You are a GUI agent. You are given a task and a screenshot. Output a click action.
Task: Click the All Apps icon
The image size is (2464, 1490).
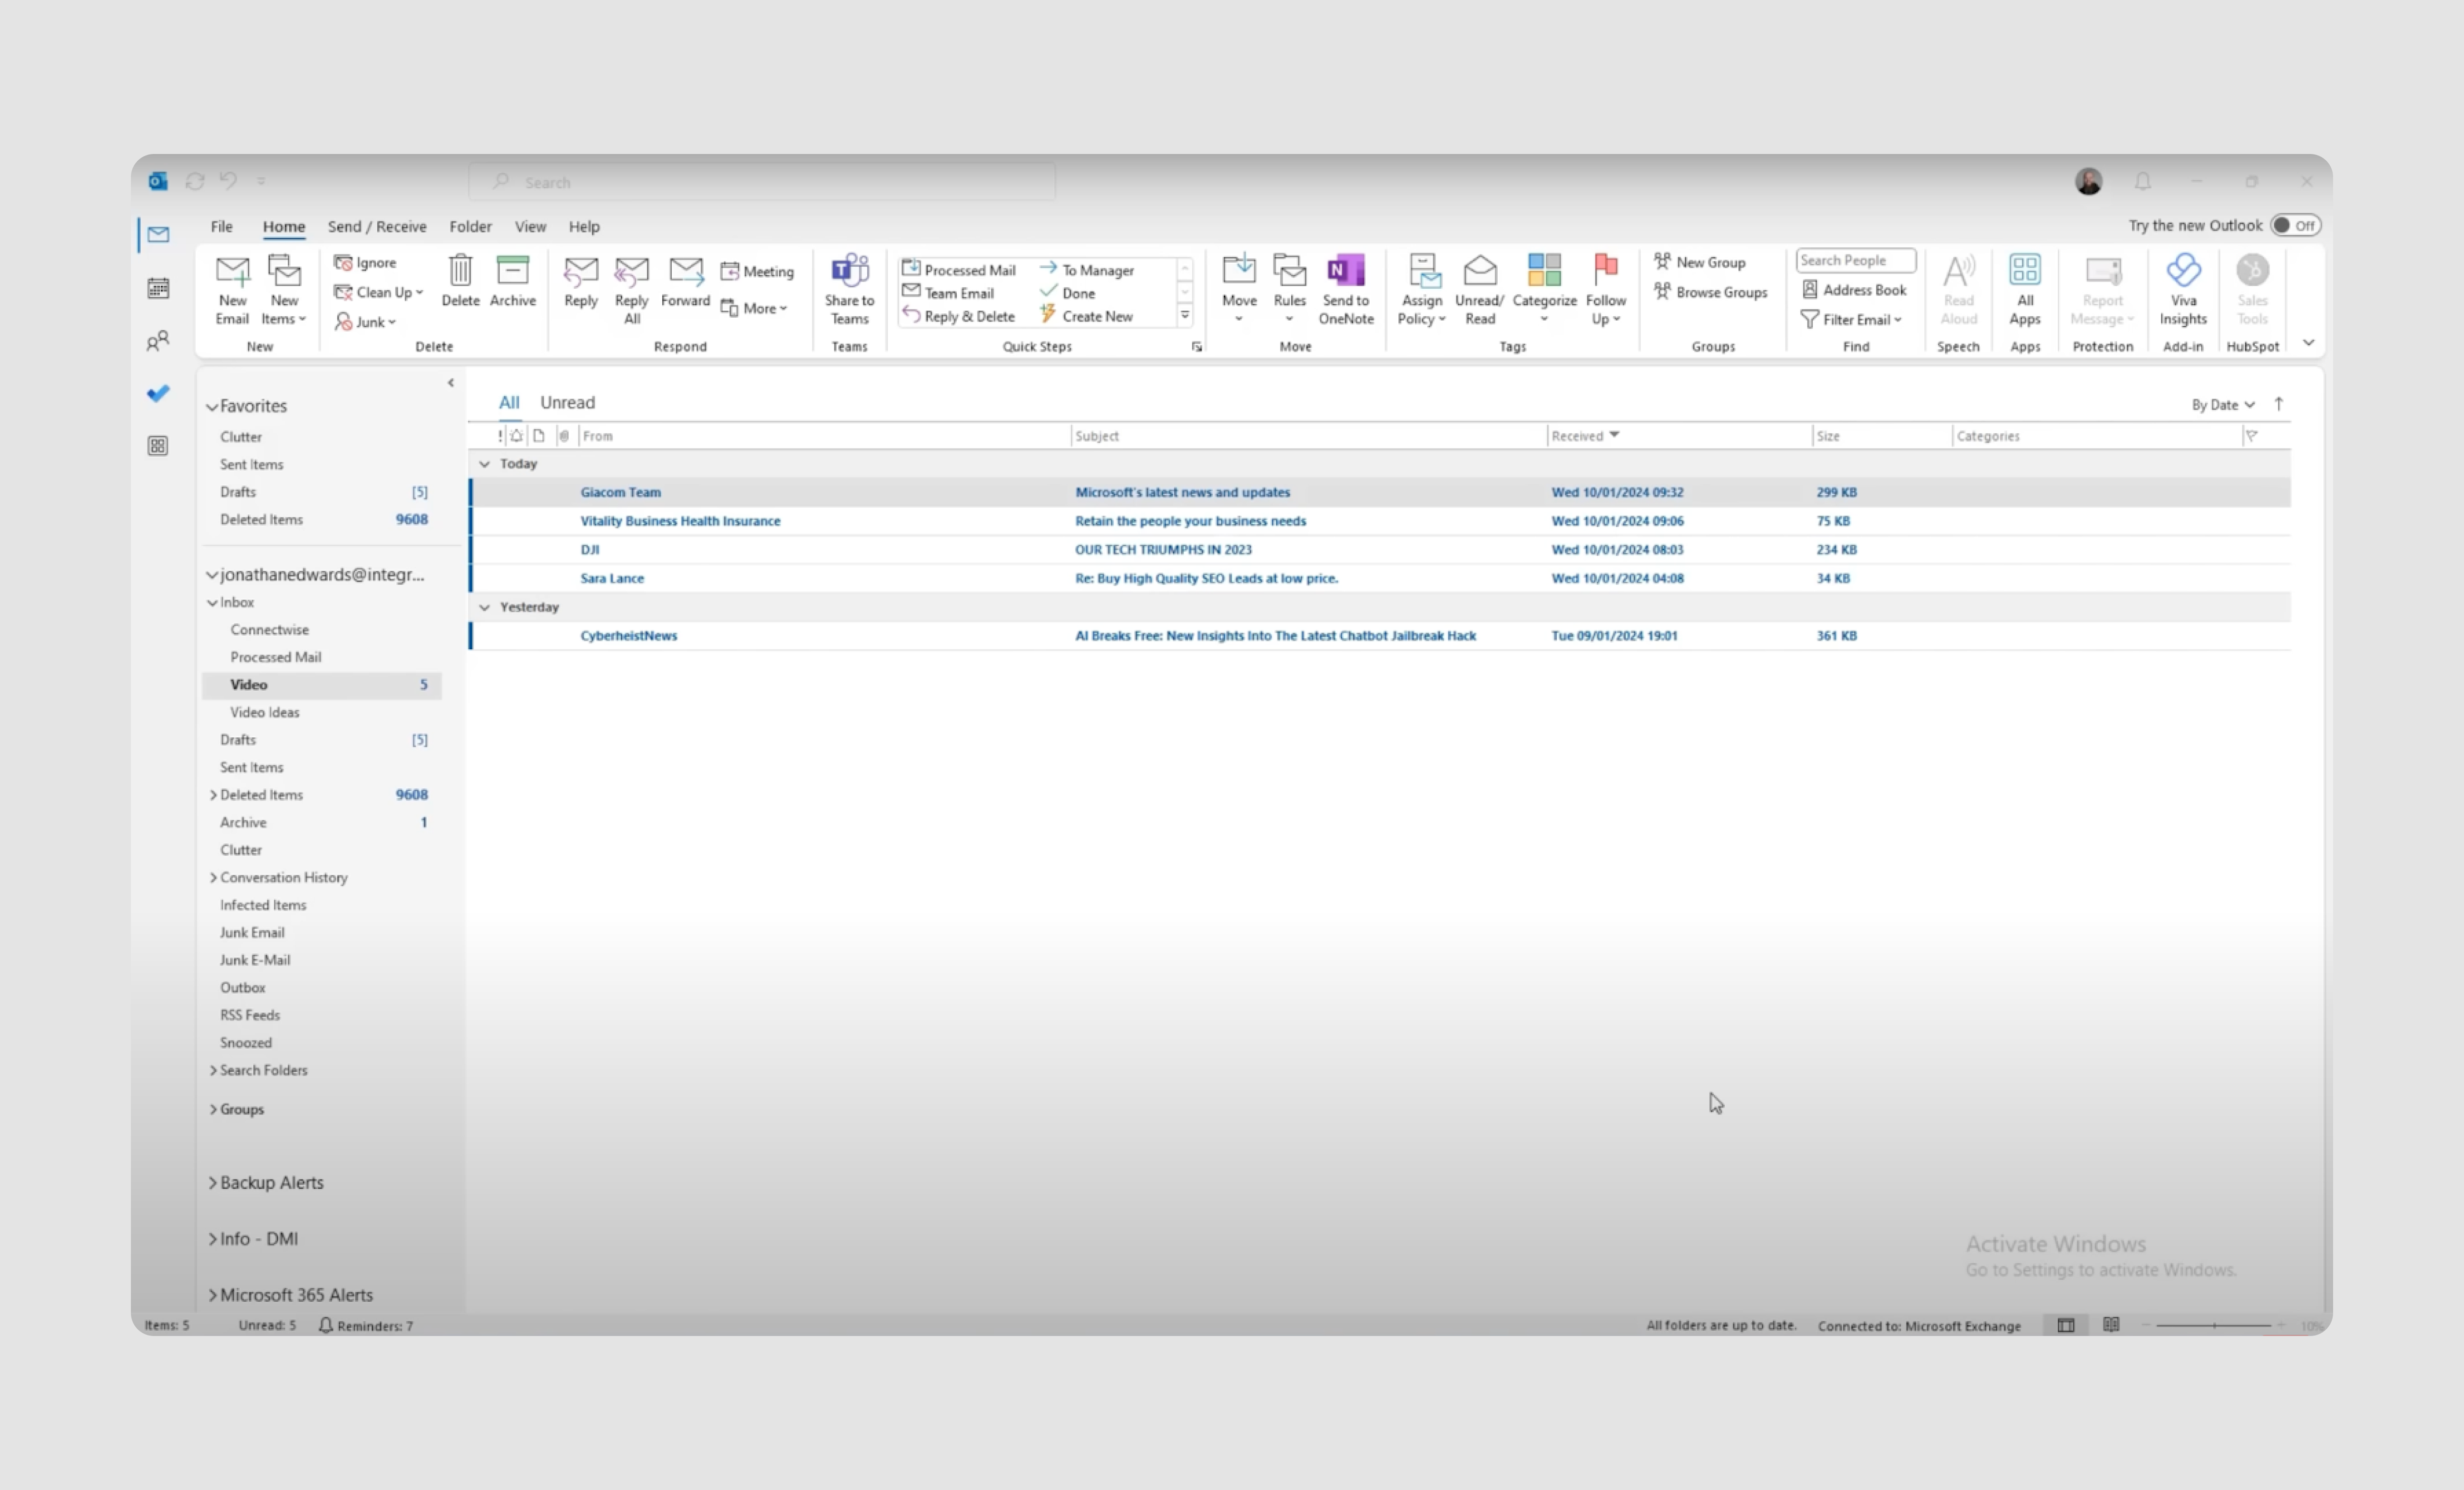[2024, 270]
